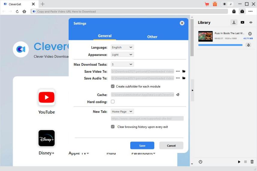Show the Library audio tab

click(x=251, y=22)
